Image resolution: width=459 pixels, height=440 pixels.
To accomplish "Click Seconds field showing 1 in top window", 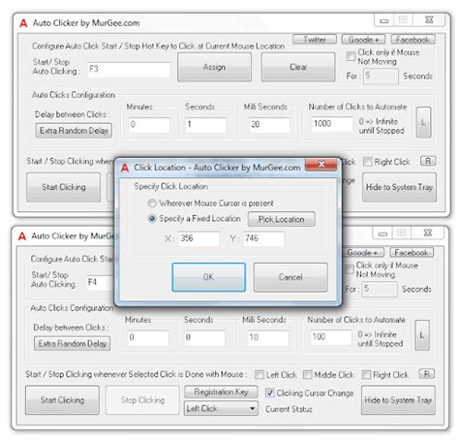I will [x=205, y=125].
